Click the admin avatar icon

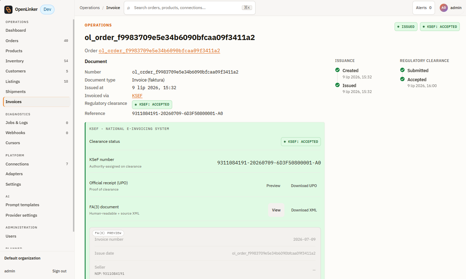(x=444, y=8)
